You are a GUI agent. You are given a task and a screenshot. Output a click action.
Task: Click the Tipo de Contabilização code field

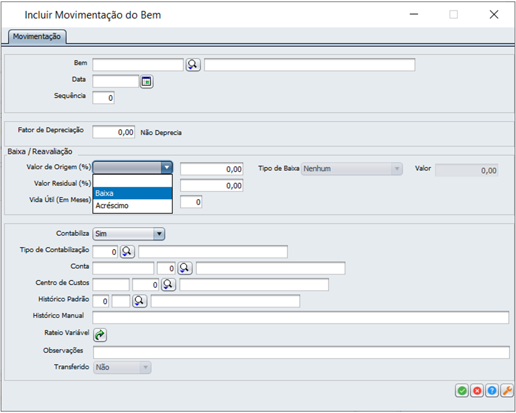(105, 252)
